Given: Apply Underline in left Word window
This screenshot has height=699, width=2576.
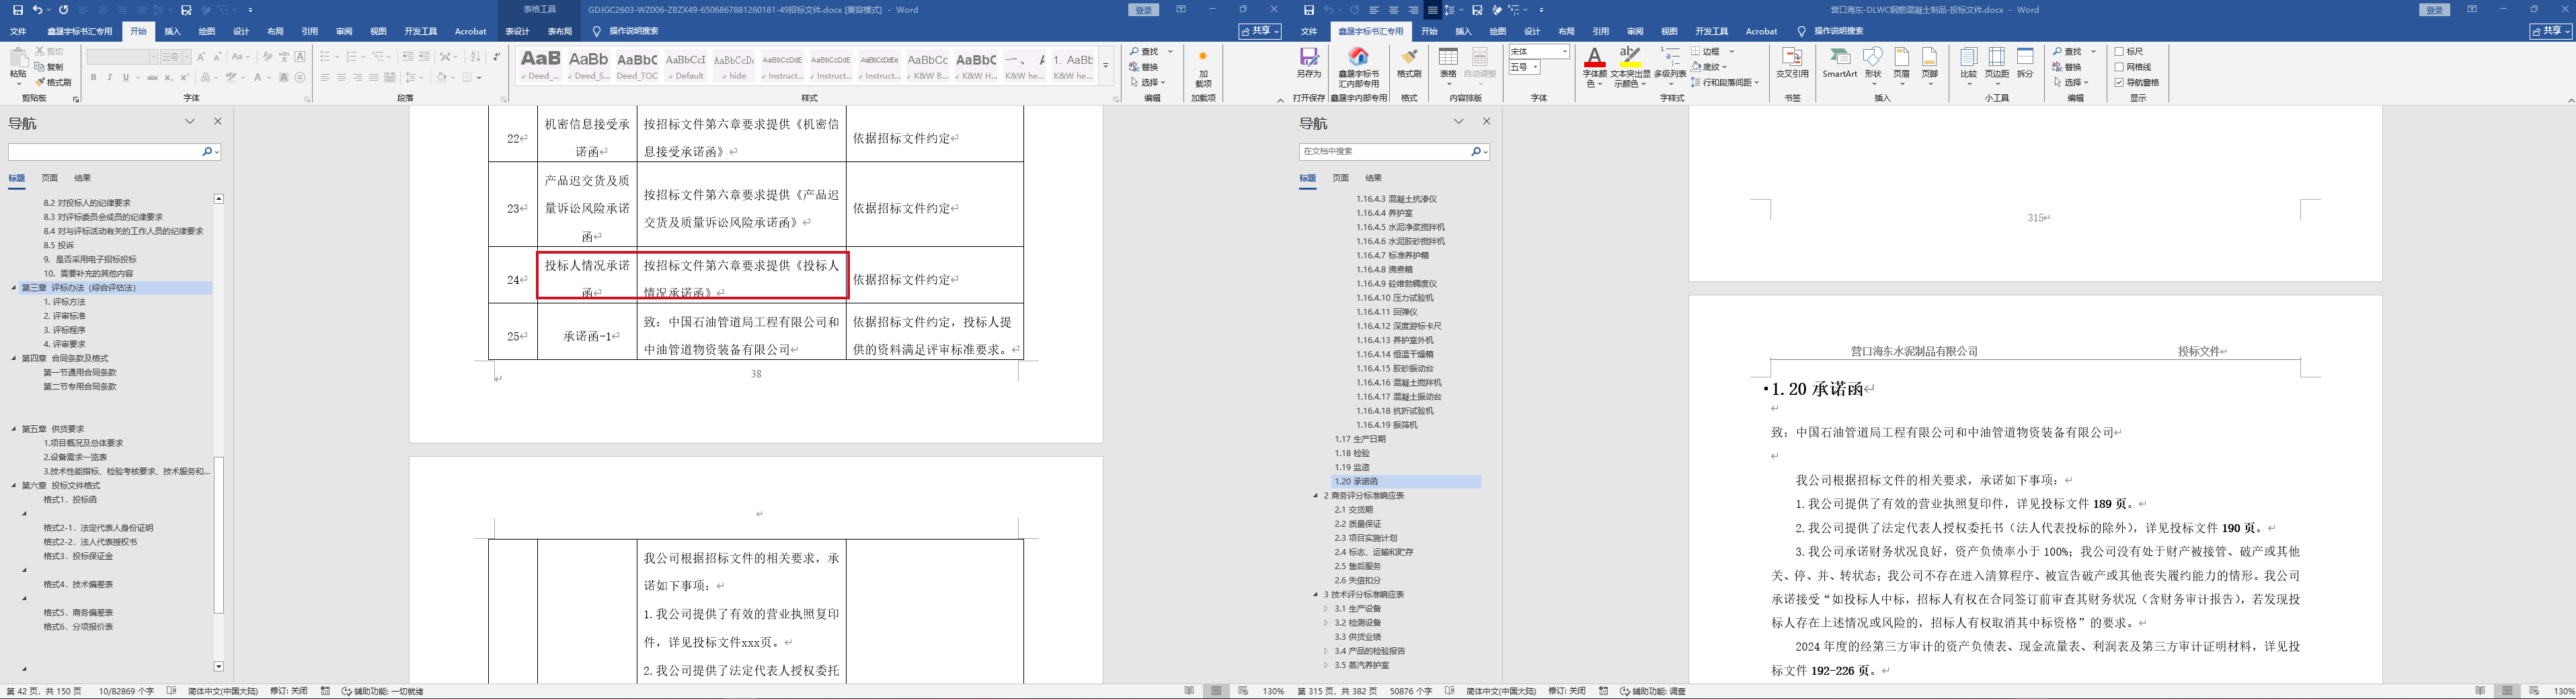Looking at the screenshot, I should point(126,77).
